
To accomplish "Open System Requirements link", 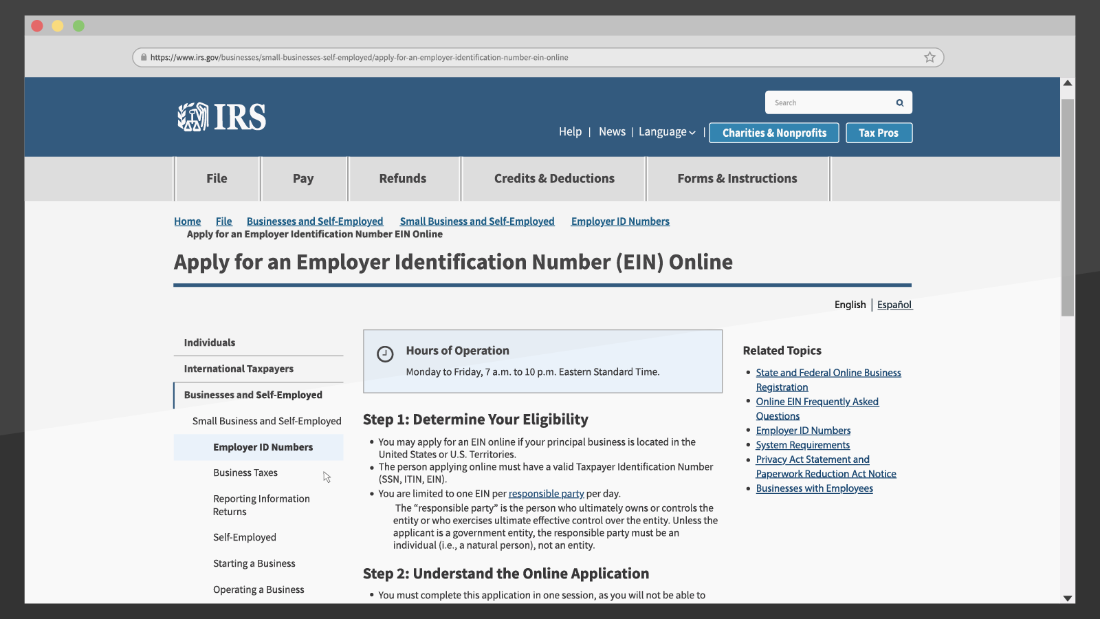I will (803, 445).
